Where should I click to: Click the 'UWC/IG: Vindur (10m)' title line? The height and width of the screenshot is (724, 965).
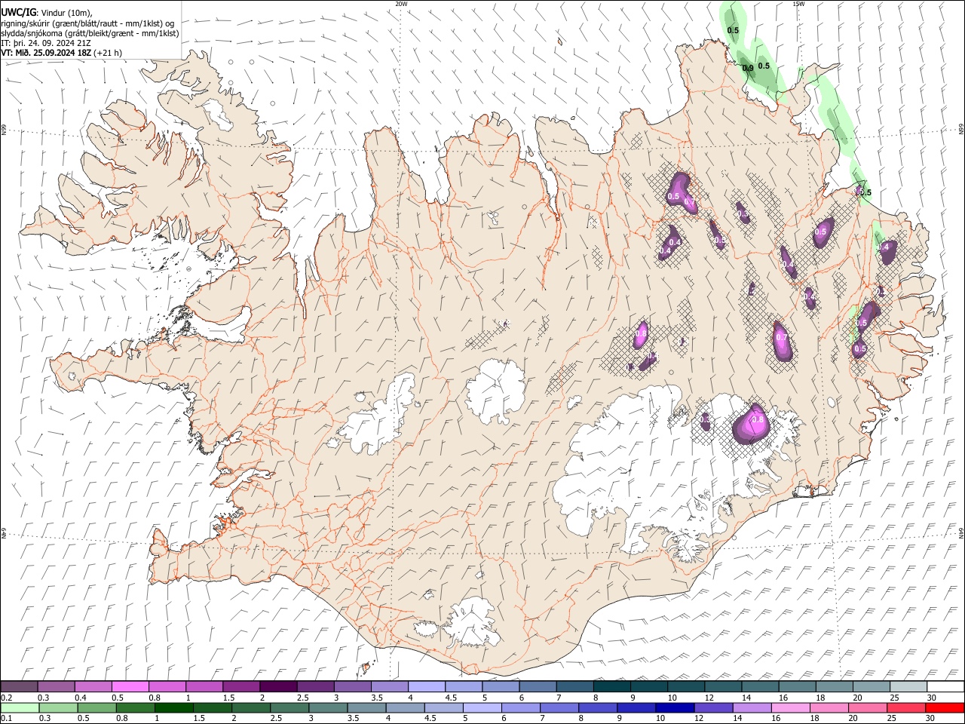[x=47, y=12]
